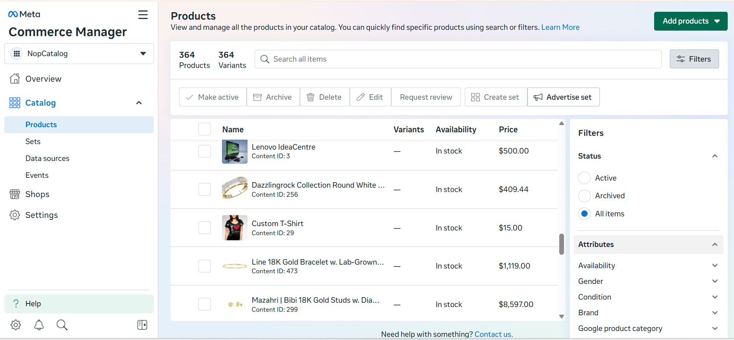Click the product list scrollbar thumb
The height and width of the screenshot is (340, 734).
pyautogui.click(x=562, y=244)
